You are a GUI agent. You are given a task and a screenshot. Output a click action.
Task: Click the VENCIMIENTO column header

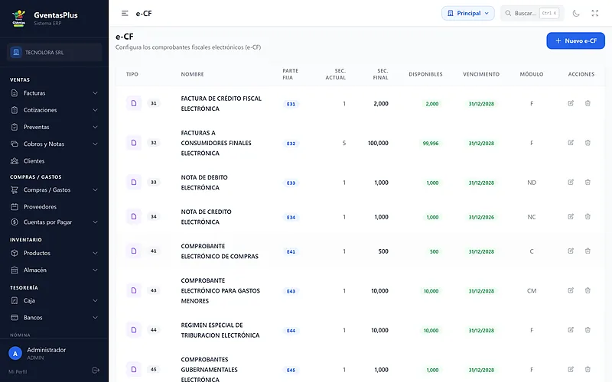[x=481, y=74]
